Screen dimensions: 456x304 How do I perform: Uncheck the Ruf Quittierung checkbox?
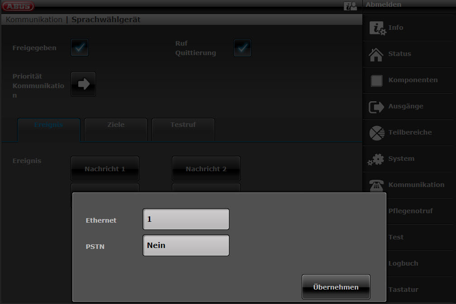(x=242, y=48)
